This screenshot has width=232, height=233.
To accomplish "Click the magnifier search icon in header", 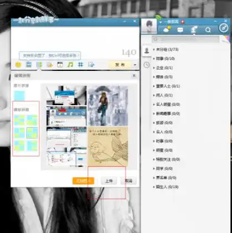I will point(208,30).
